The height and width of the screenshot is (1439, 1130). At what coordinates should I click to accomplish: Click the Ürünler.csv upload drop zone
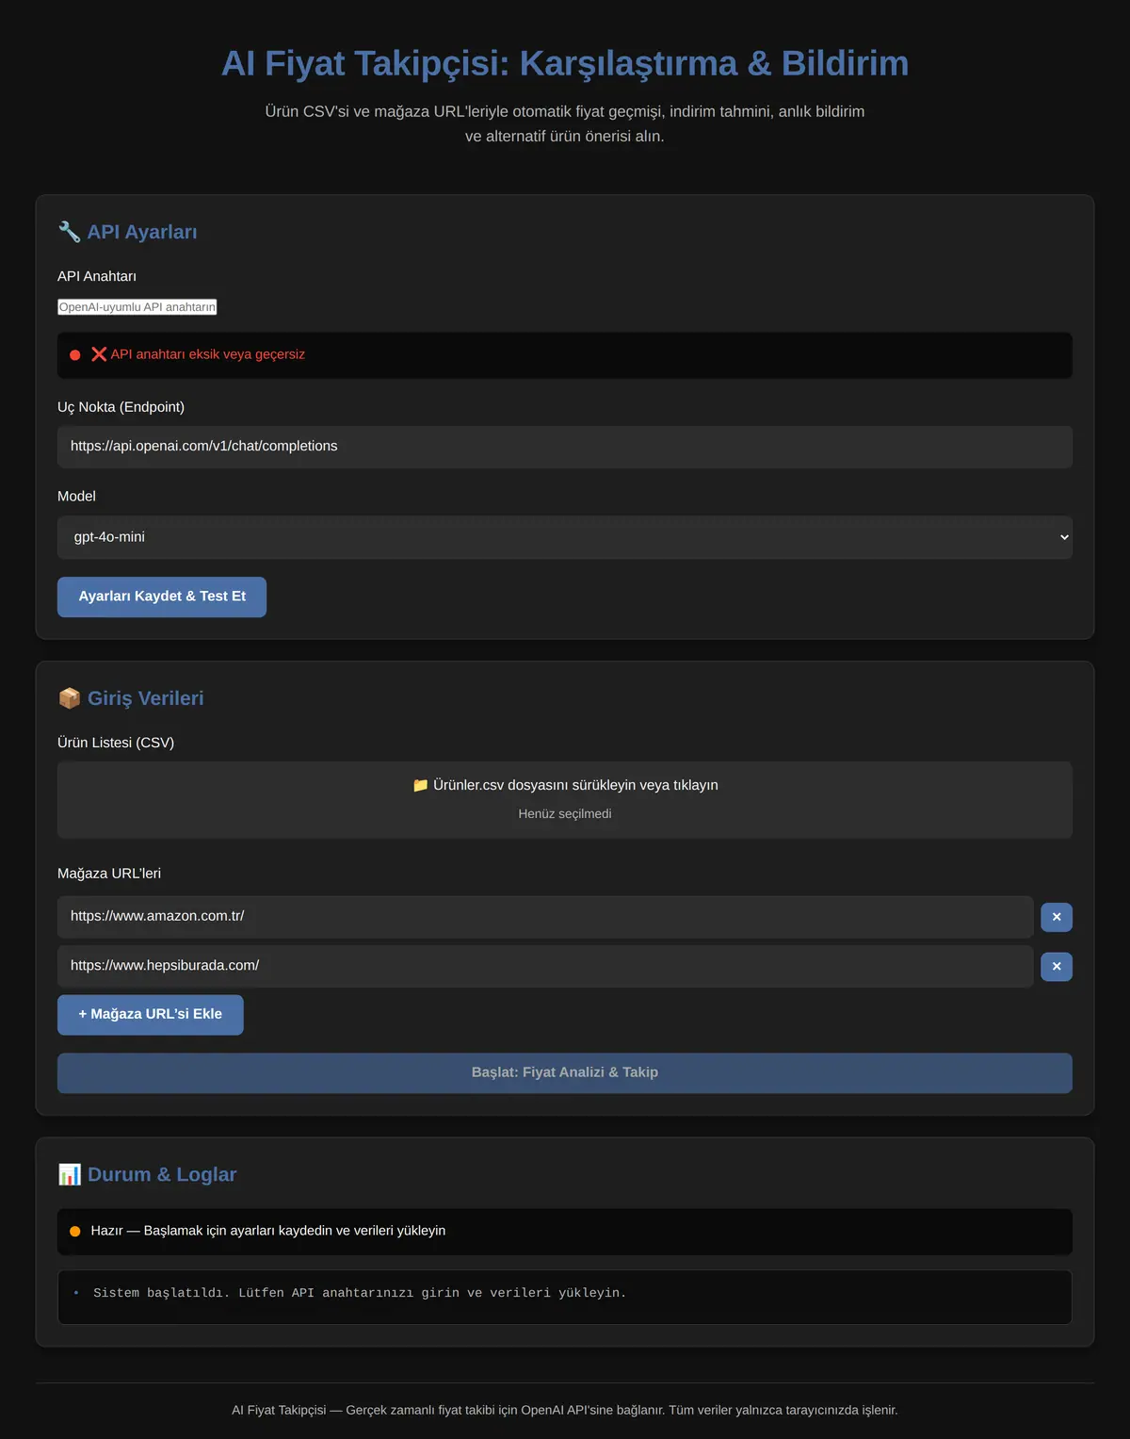pyautogui.click(x=565, y=800)
